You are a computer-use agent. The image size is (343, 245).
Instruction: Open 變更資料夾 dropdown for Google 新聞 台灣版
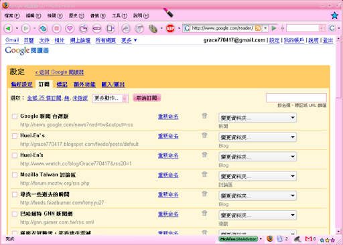pos(258,118)
